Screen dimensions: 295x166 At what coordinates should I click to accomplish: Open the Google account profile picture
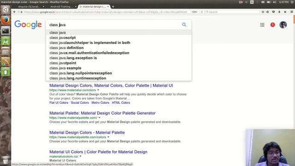coord(283,24)
